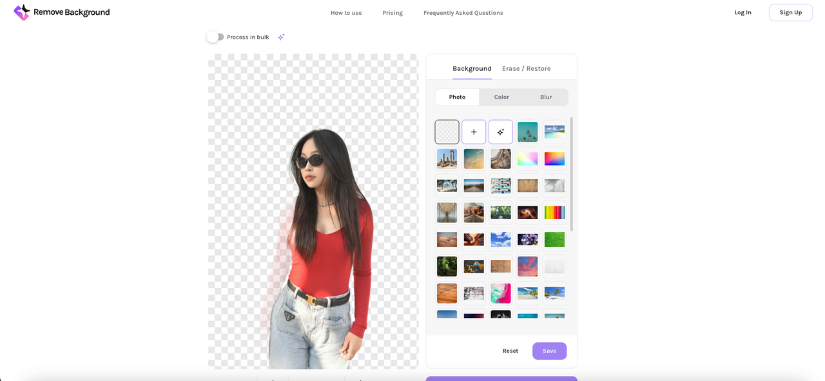Select the transparent checkerboard background tile
Screen dimensions: 825x381
point(447,132)
